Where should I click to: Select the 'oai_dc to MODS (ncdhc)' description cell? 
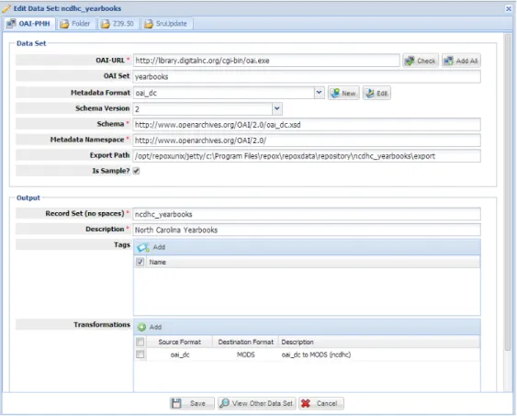pos(379,354)
